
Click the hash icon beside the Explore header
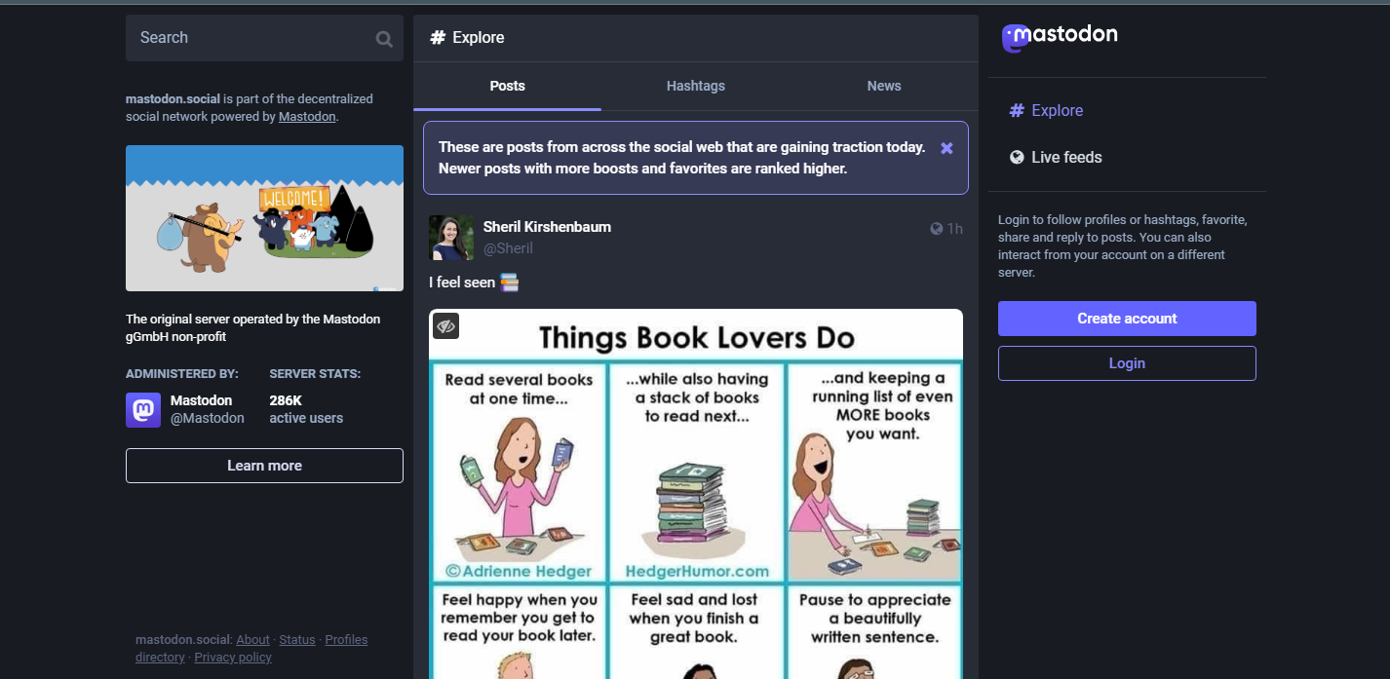[438, 37]
